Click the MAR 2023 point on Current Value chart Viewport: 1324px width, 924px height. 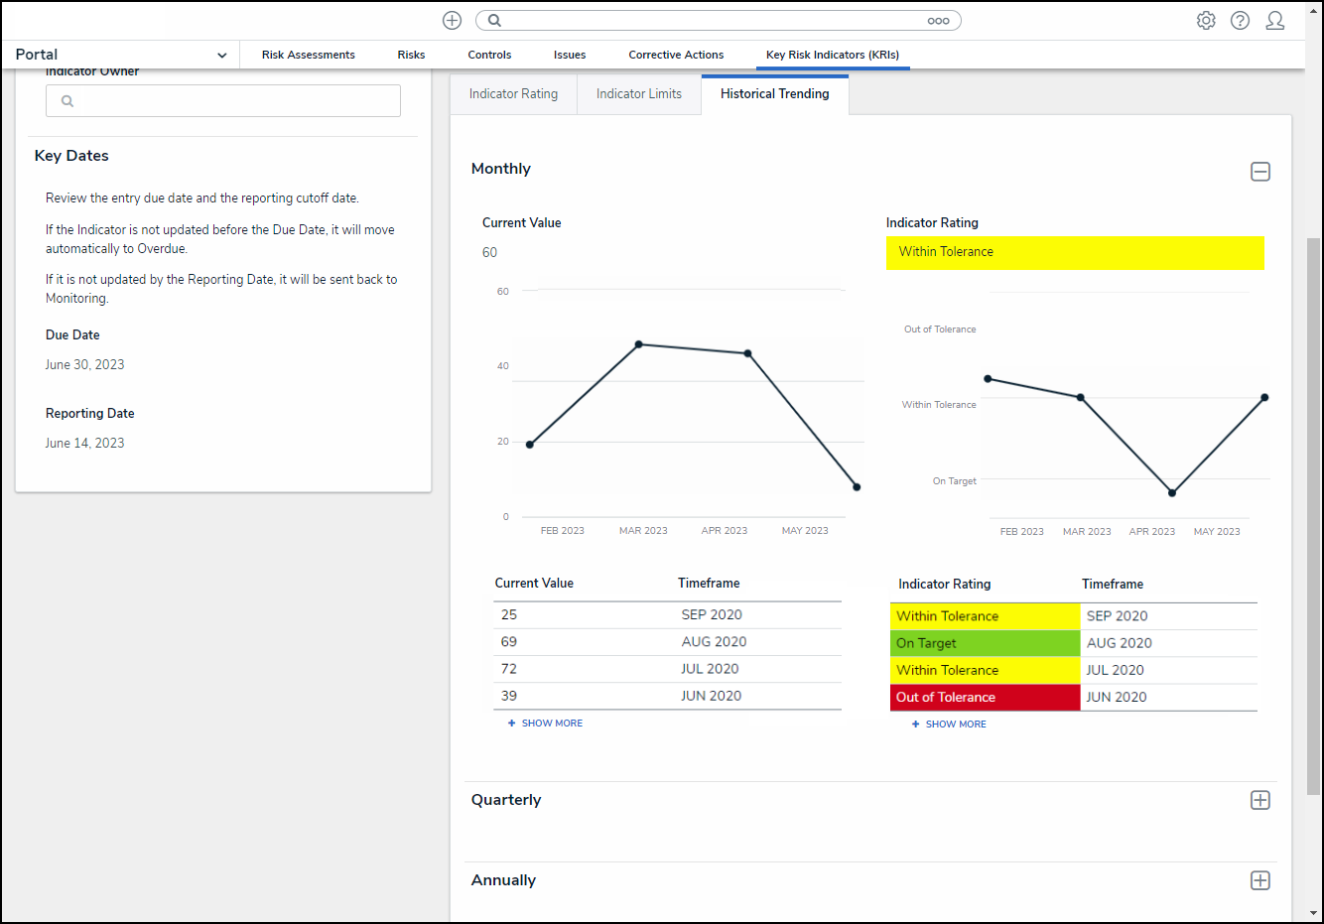click(x=638, y=344)
